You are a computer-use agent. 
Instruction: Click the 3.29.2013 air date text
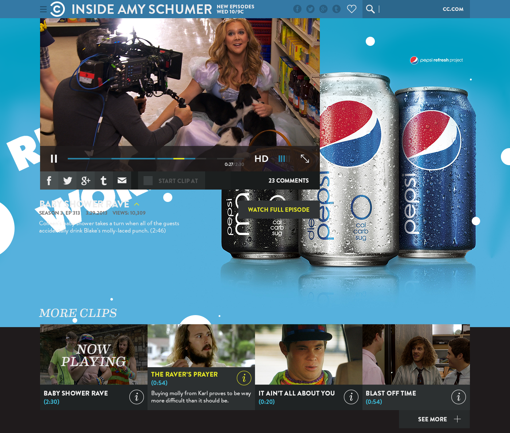pos(97,213)
